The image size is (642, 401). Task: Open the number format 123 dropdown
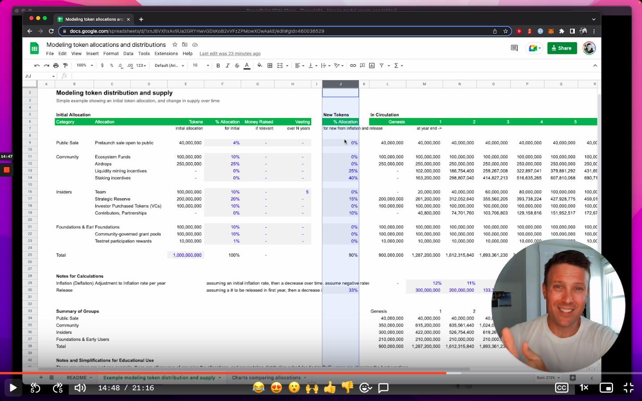(x=140, y=65)
